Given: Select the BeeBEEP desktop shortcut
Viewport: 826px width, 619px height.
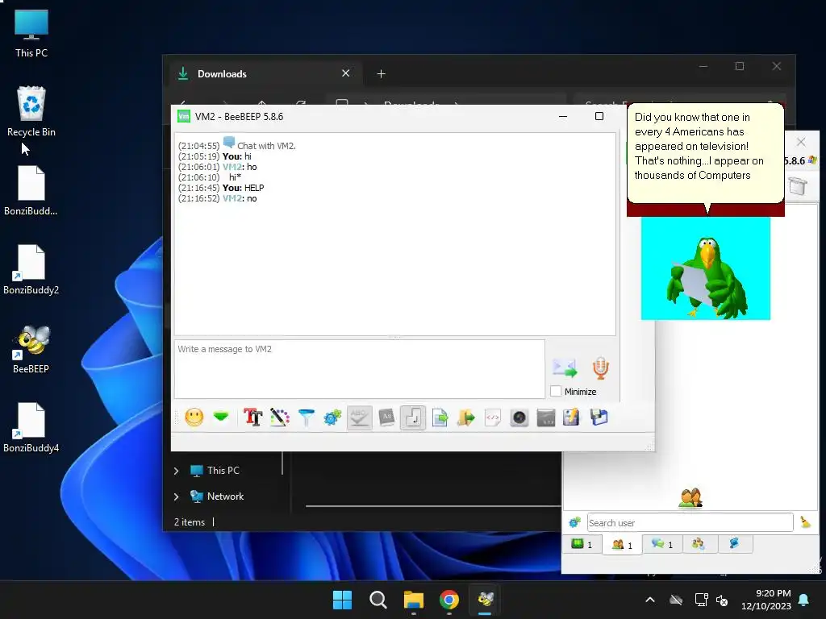Looking at the screenshot, I should pyautogui.click(x=31, y=350).
